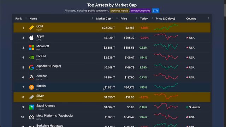
Task: Open the Amazon company link
Action: coord(42,76)
